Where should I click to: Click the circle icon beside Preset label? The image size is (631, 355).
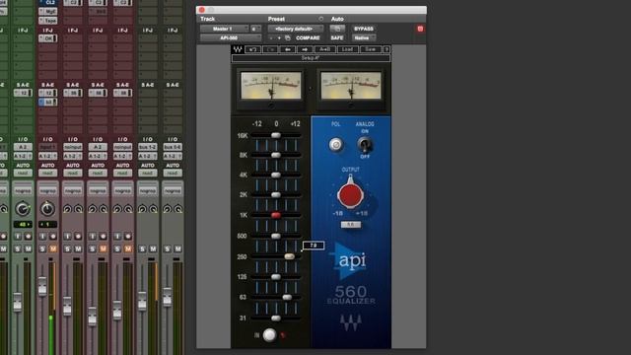[320, 19]
